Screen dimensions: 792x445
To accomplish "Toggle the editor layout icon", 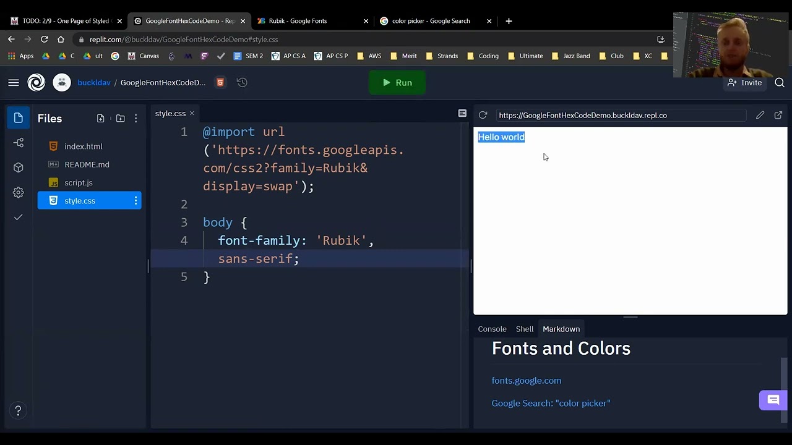I will 462,113.
